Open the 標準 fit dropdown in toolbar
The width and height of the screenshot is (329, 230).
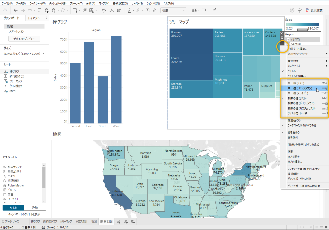pos(173,10)
